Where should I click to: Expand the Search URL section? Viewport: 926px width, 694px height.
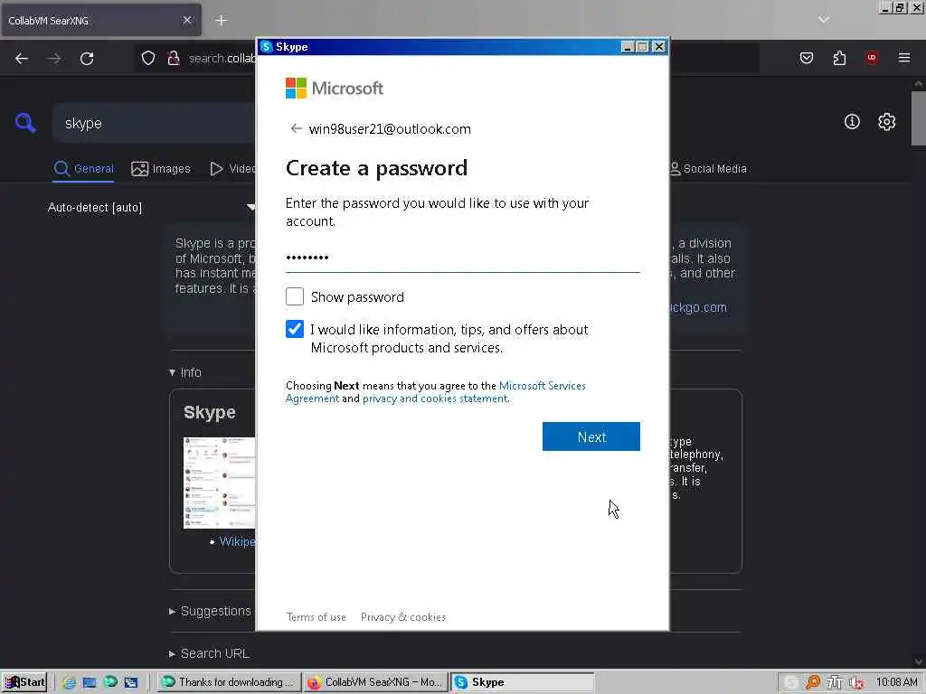209,653
